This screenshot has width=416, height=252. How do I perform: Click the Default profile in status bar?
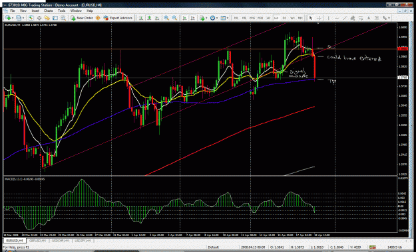213,247
